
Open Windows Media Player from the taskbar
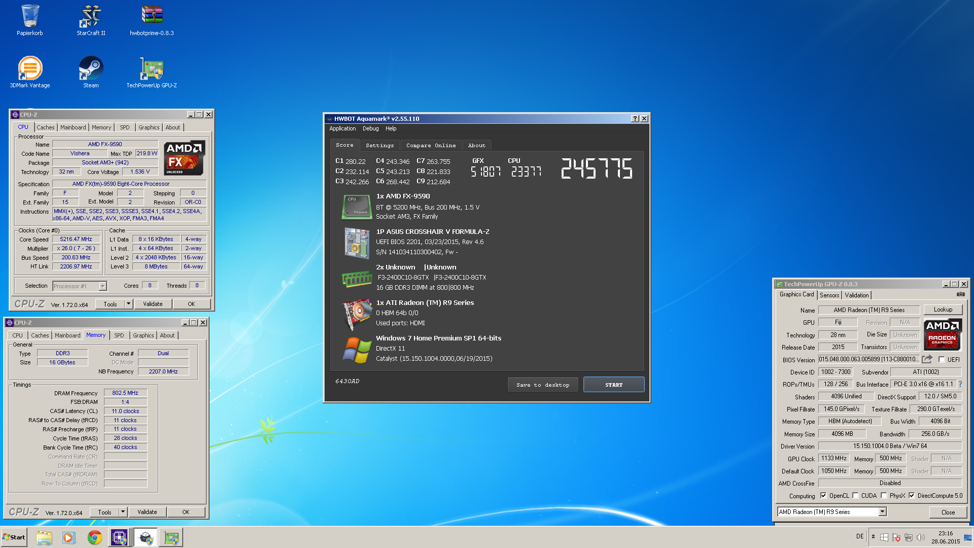[x=68, y=537]
